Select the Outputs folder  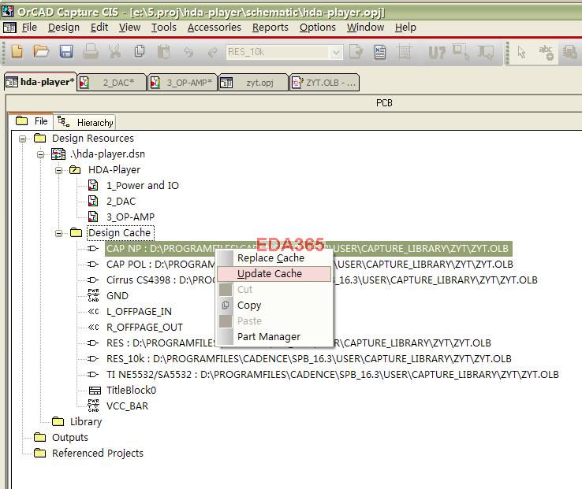69,438
